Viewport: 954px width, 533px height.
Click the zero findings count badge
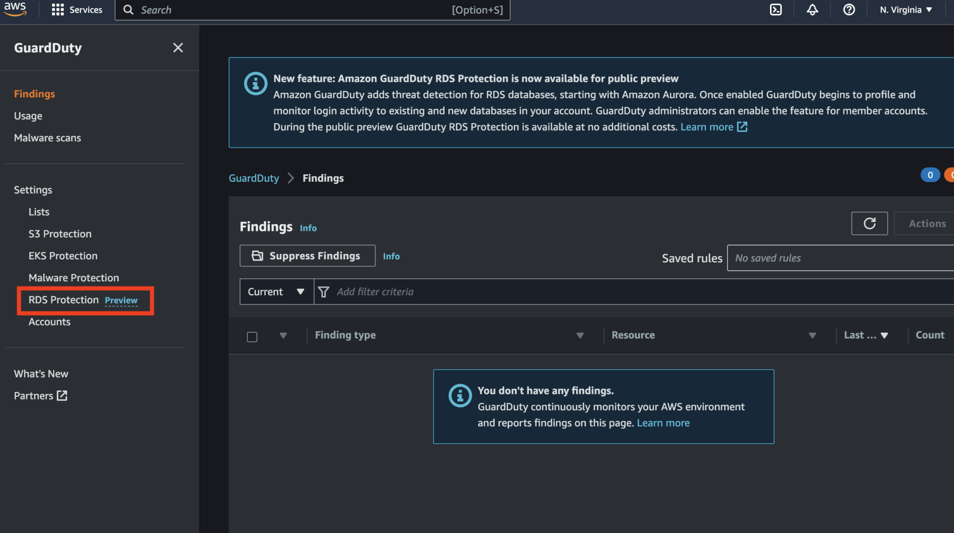pyautogui.click(x=930, y=175)
